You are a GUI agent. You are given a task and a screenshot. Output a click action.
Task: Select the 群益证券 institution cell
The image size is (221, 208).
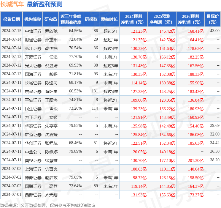[x=33, y=135]
